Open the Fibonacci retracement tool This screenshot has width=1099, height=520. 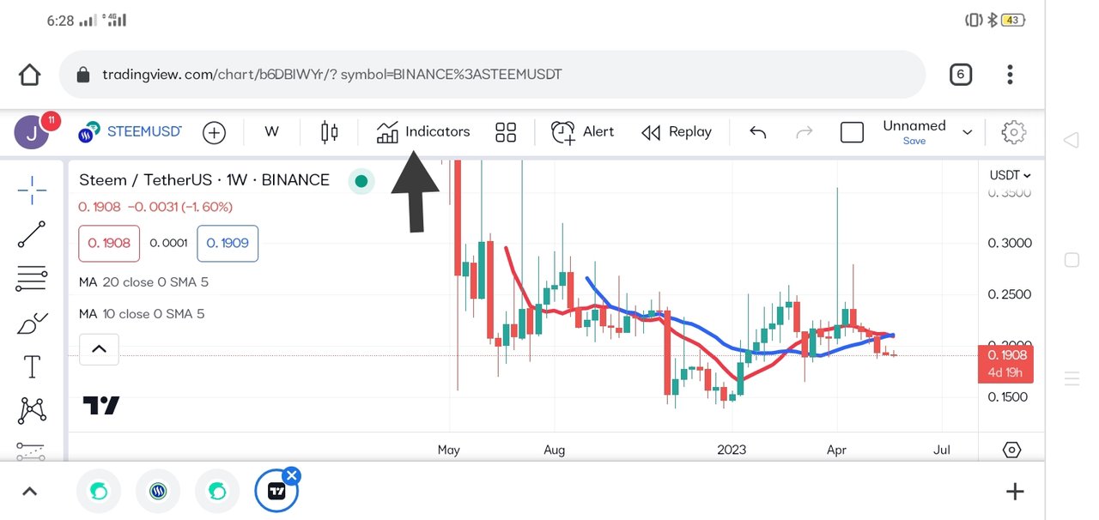click(32, 279)
